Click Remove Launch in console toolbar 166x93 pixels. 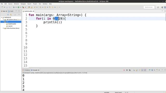pyautogui.click(x=127, y=70)
